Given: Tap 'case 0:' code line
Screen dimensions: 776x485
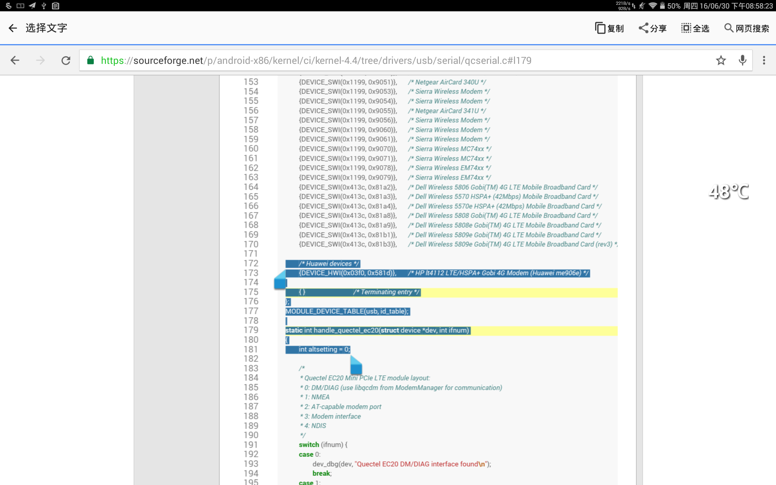Looking at the screenshot, I should coord(309,454).
